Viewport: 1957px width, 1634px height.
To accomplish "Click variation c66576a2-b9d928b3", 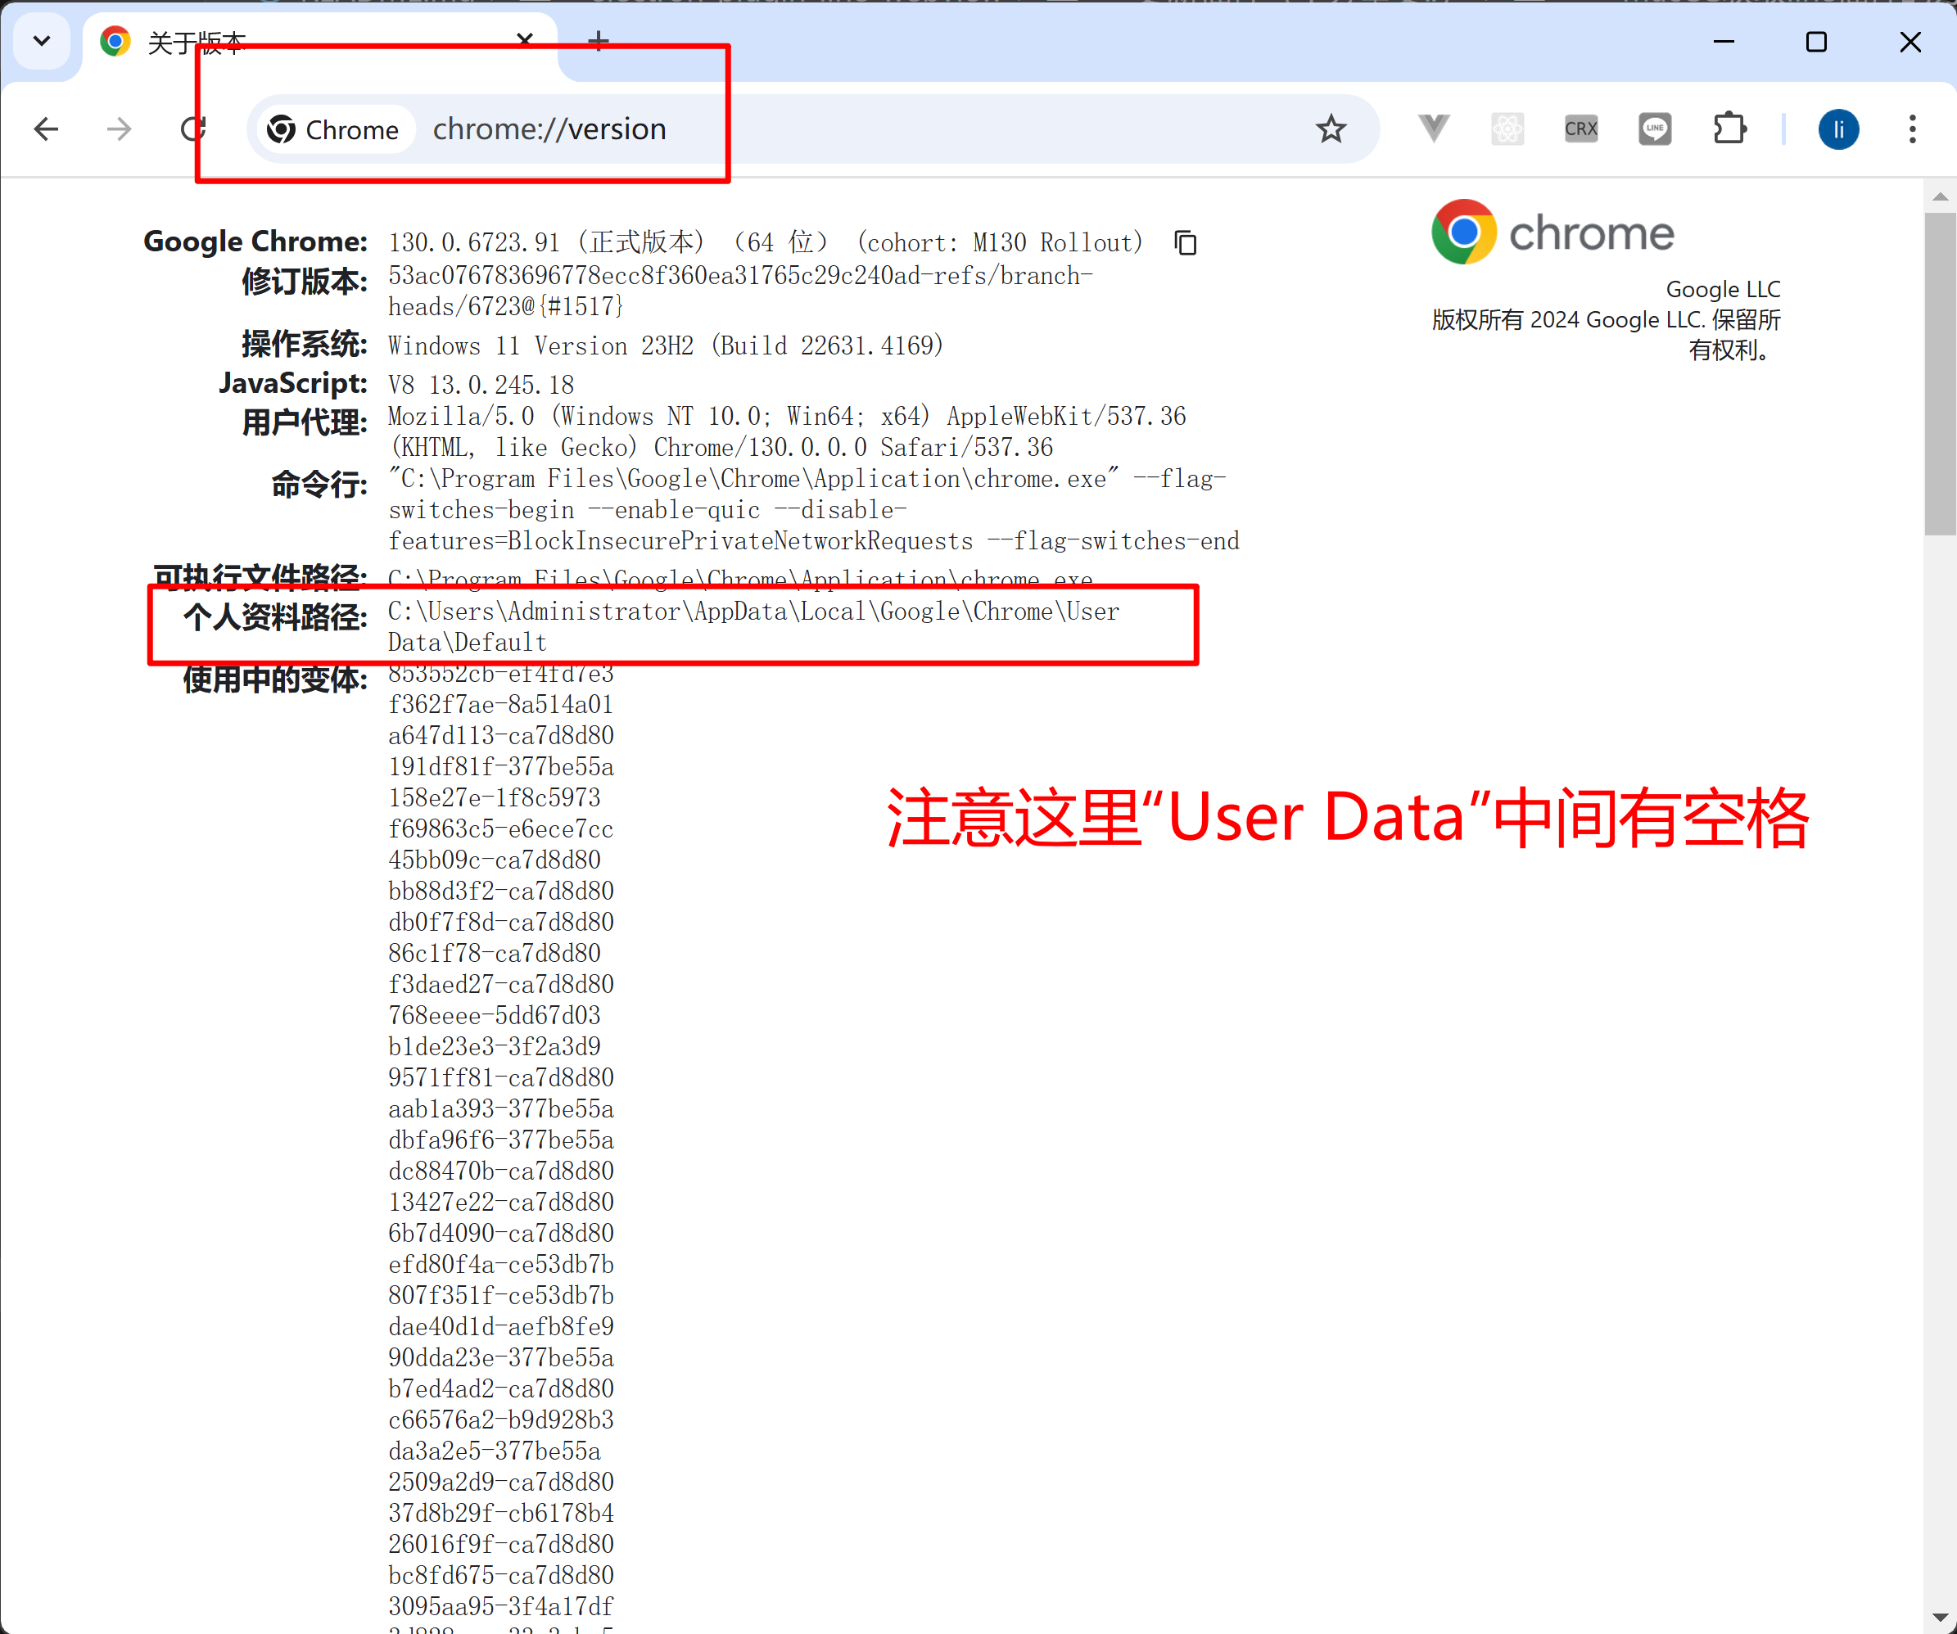I will click(x=500, y=1420).
